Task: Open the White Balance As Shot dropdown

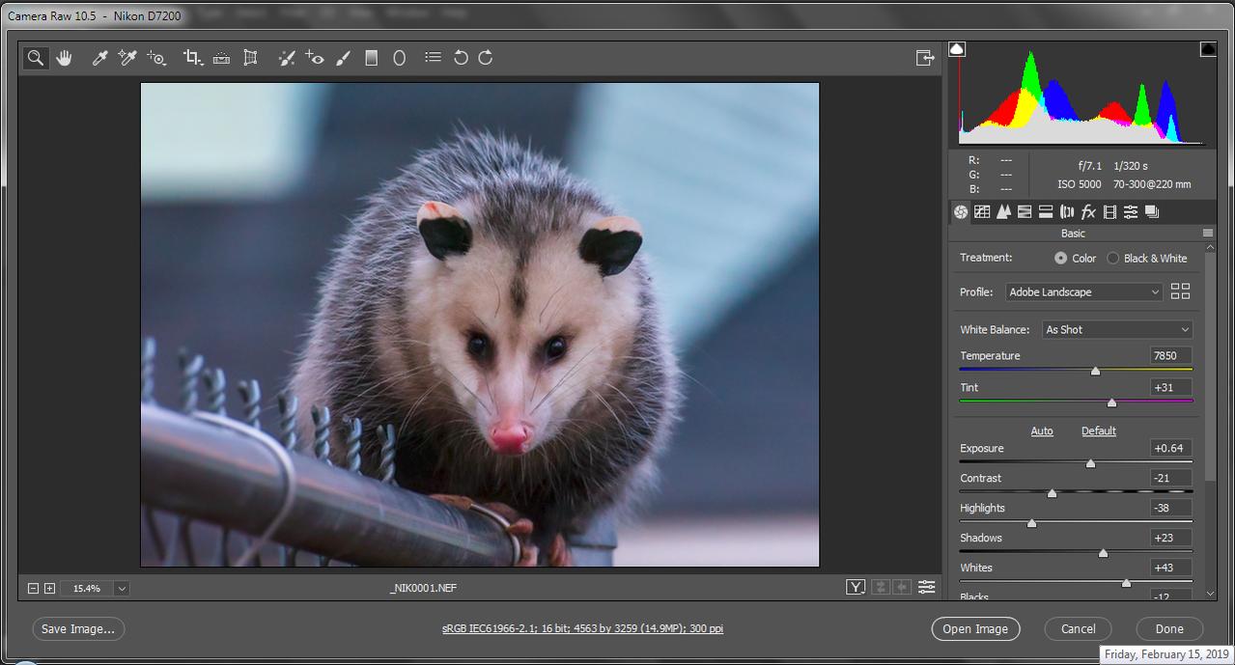Action: pyautogui.click(x=1117, y=330)
